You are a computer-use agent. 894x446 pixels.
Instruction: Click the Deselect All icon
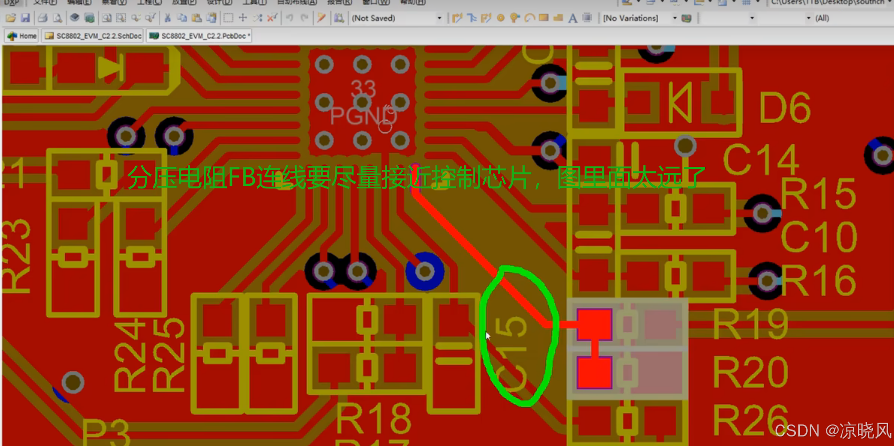click(257, 18)
